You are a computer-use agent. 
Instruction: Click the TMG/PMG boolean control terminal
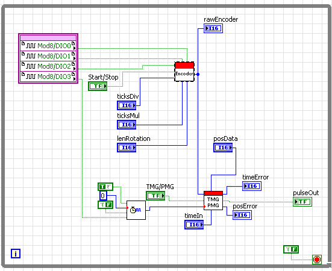click(155, 196)
